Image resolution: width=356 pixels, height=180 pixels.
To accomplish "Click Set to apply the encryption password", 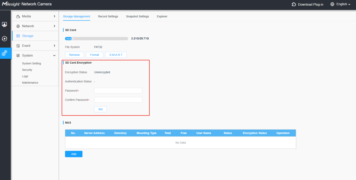I will [100, 109].
